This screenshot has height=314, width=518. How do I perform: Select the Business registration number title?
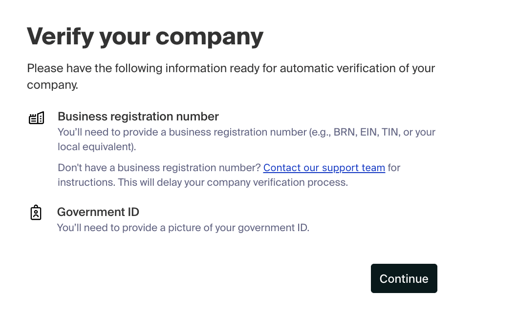tap(138, 117)
